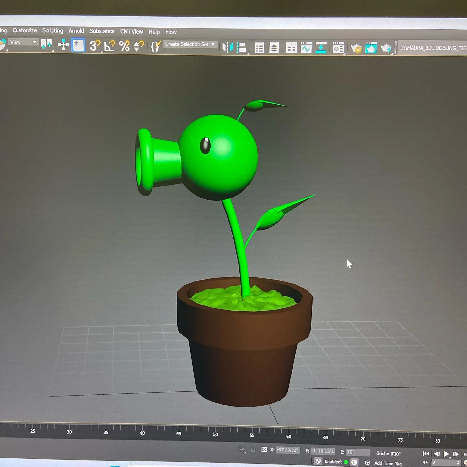Click frame 30 on the timeline

(69, 432)
